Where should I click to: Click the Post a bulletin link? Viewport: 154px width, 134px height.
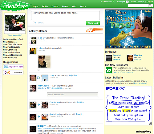(x=140, y=83)
